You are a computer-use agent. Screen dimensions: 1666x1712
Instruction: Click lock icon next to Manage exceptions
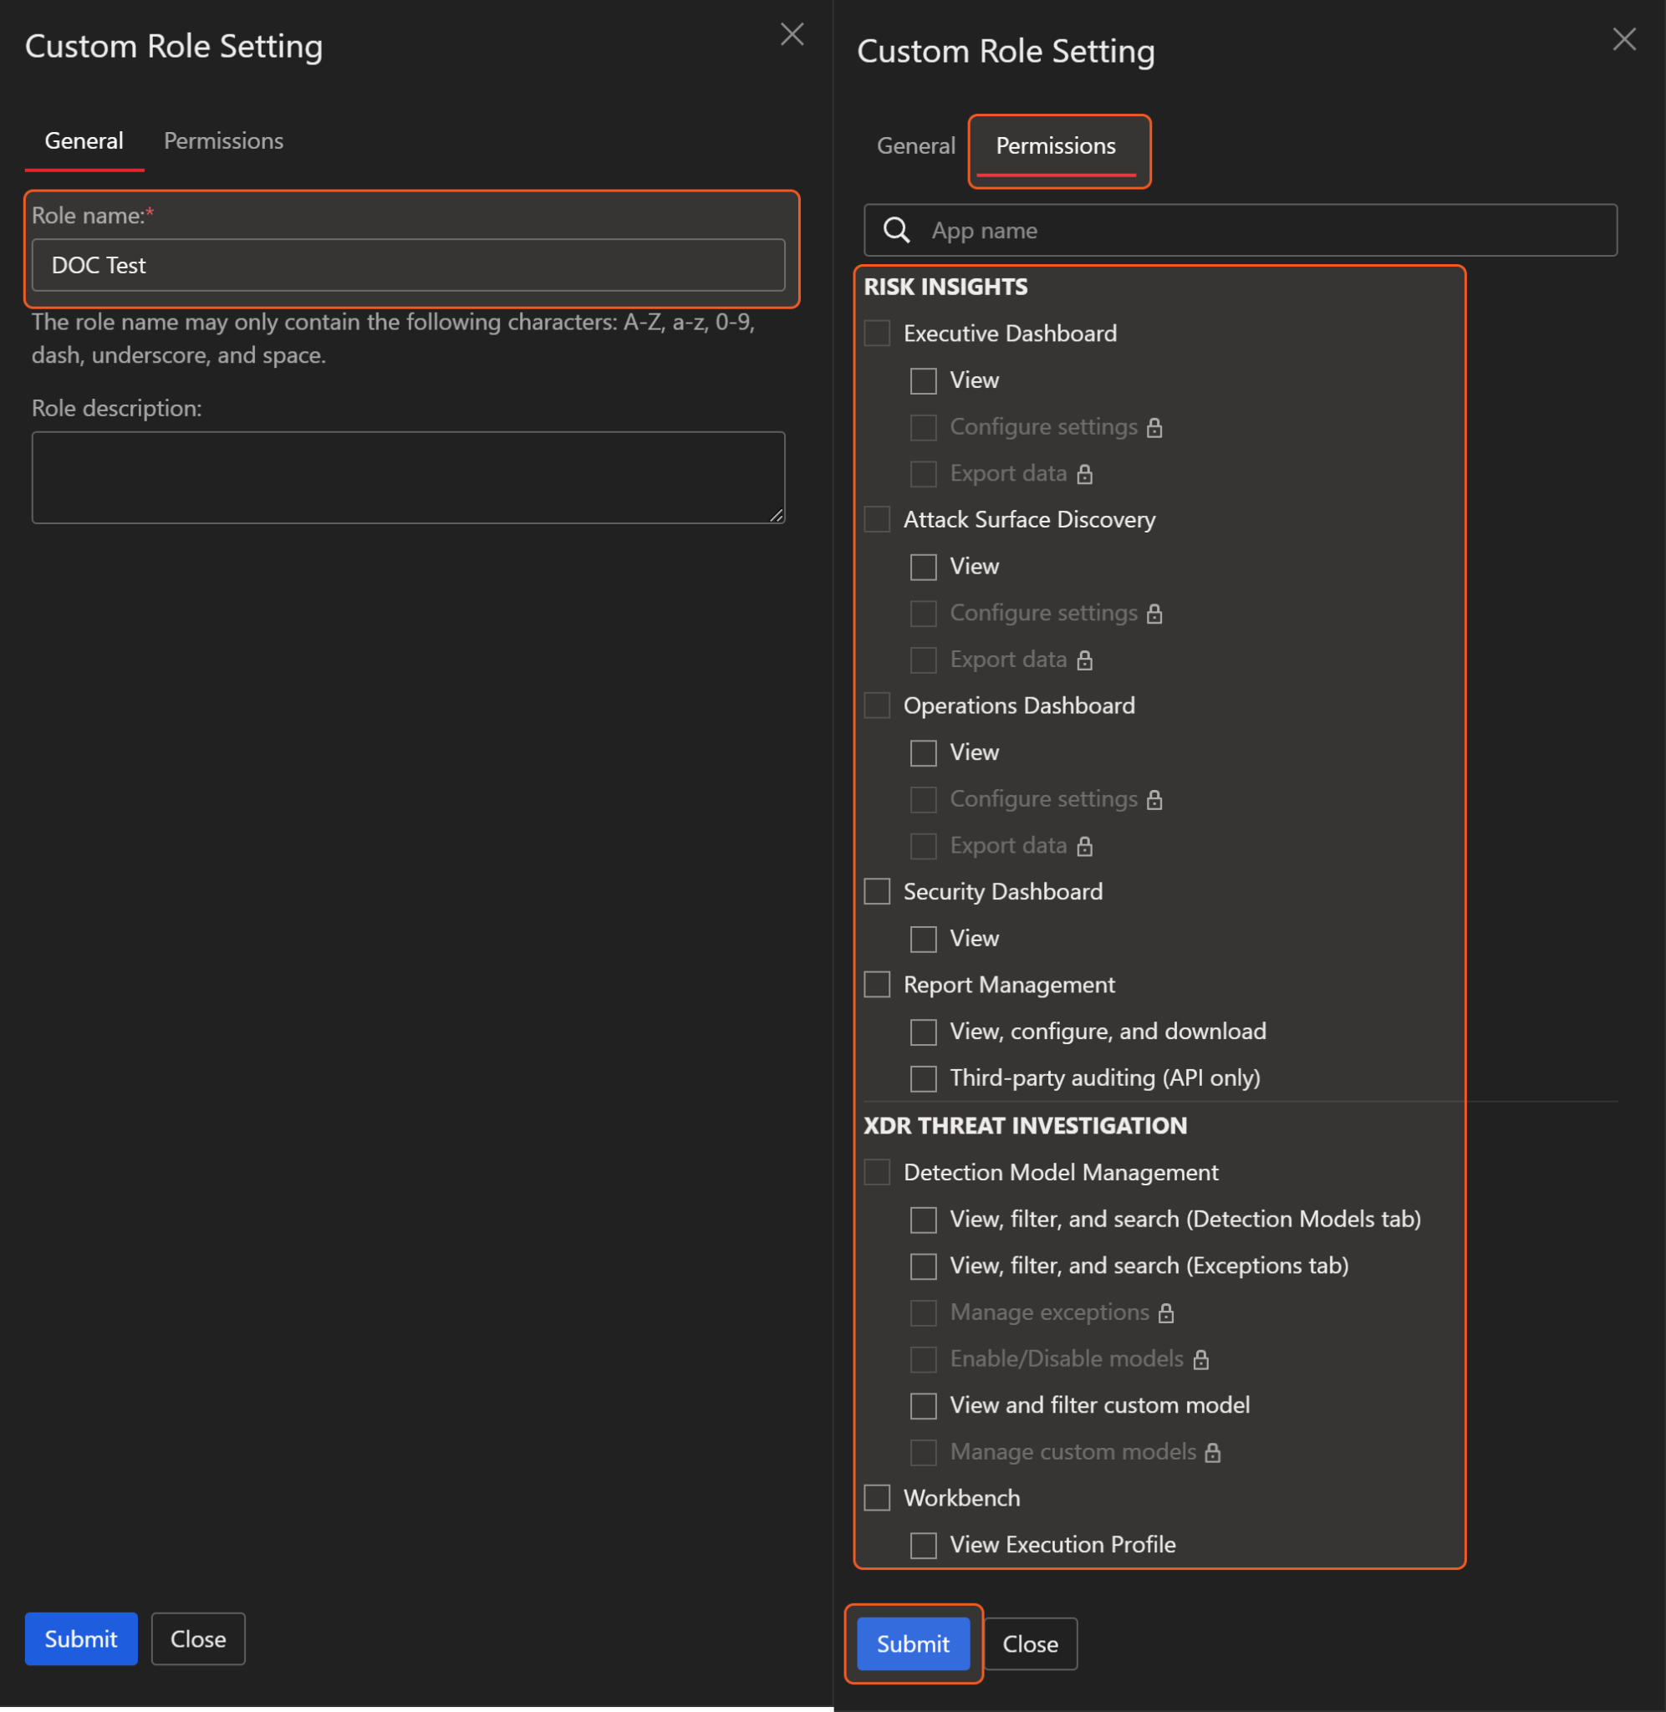1165,1313
